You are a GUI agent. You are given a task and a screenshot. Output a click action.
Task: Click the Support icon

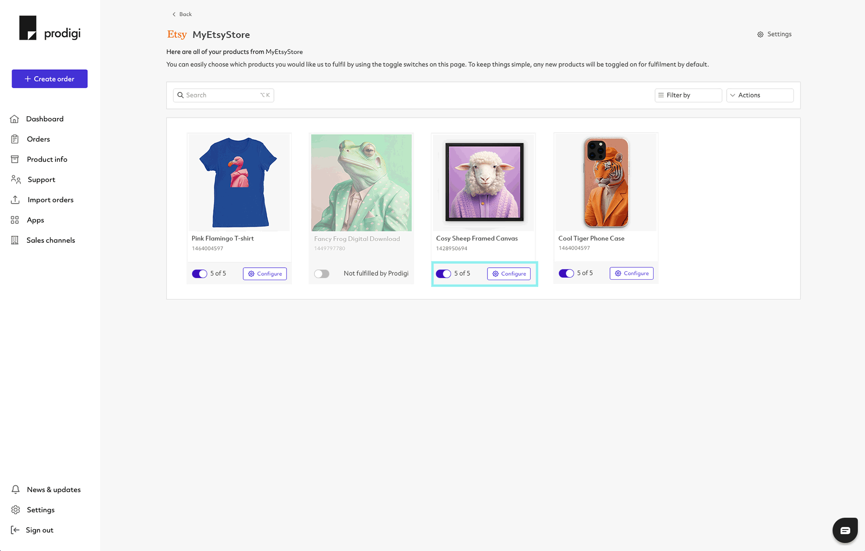point(16,180)
